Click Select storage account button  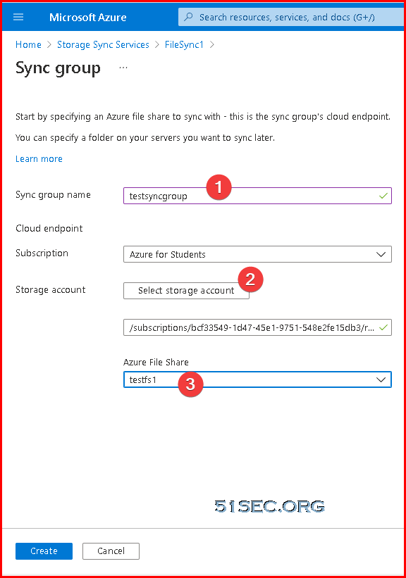tap(186, 291)
